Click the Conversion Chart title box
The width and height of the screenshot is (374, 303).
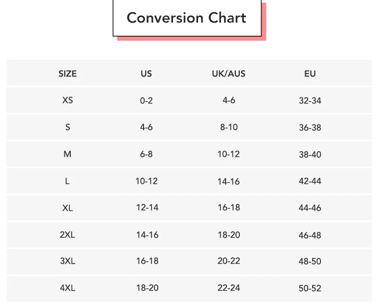pyautogui.click(x=187, y=18)
